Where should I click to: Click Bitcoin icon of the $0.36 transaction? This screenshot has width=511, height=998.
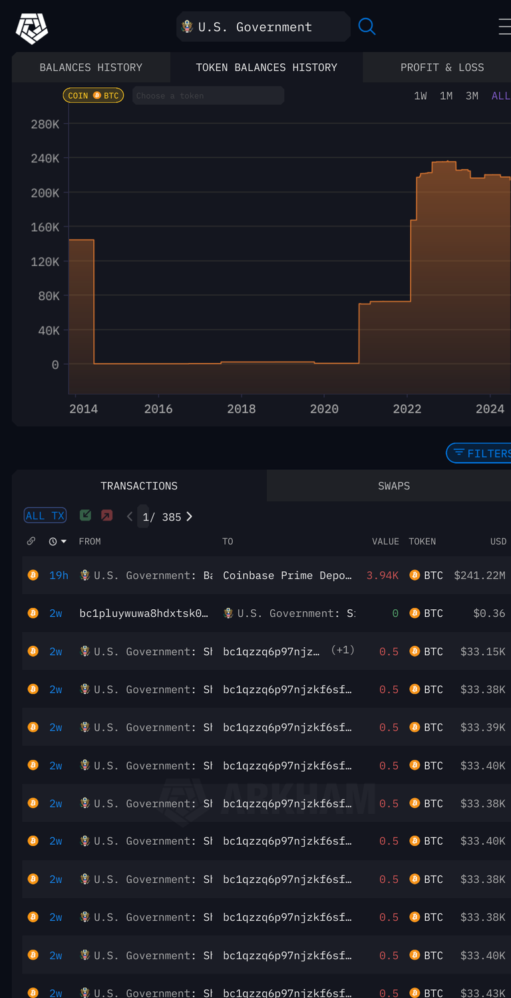coord(33,613)
